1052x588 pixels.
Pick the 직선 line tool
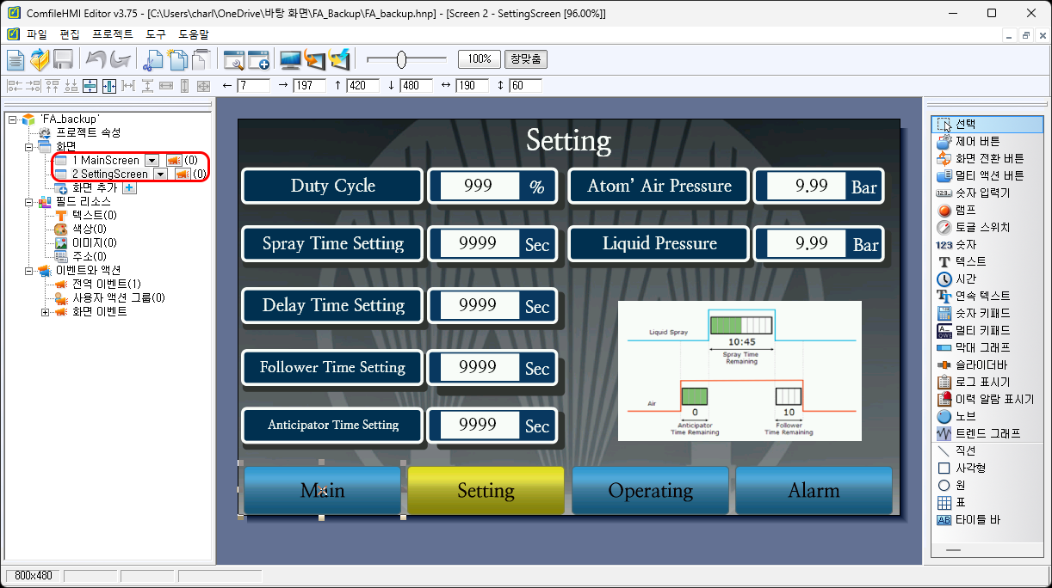tap(987, 450)
